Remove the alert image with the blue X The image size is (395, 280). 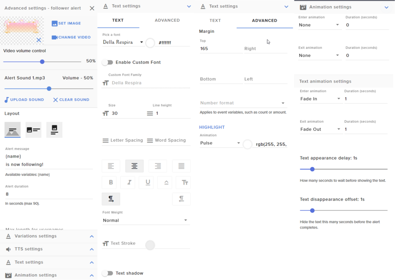pos(39,40)
